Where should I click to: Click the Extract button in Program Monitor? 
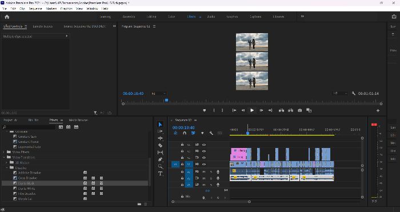click(290, 110)
